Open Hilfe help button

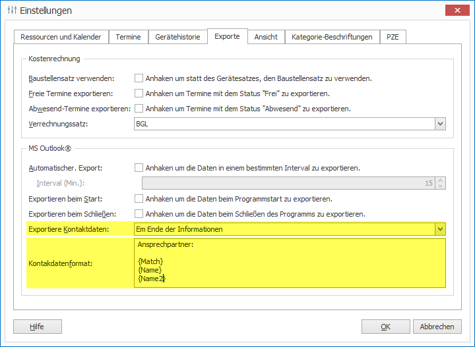[x=38, y=327]
